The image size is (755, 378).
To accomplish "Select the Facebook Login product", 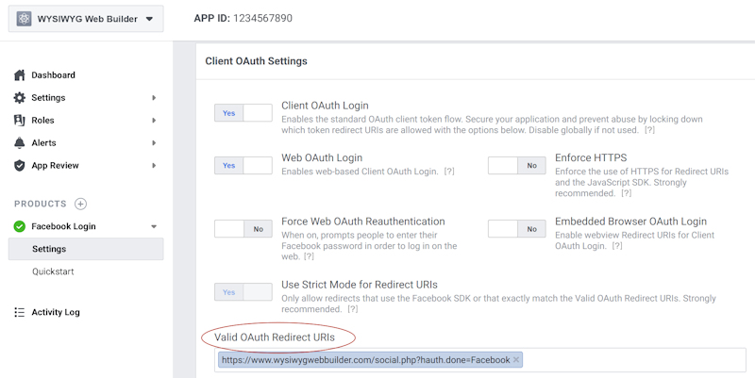I will [x=63, y=226].
